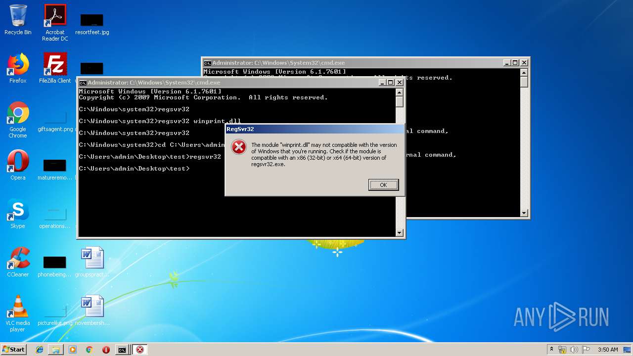633x356 pixels.
Task: Show hidden tray icons
Action: tap(551, 350)
